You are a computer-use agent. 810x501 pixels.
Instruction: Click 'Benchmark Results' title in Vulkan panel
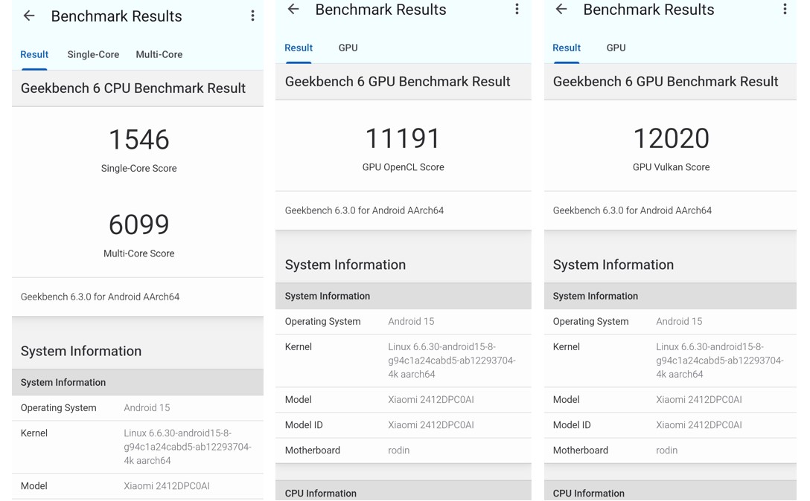click(x=649, y=9)
